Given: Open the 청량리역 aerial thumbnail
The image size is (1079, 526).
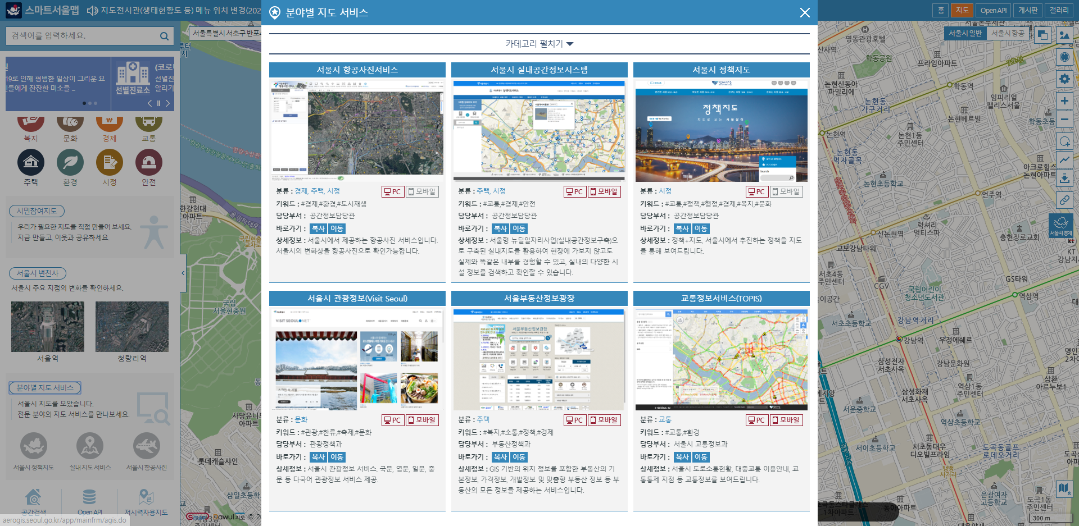Looking at the screenshot, I should pyautogui.click(x=132, y=327).
